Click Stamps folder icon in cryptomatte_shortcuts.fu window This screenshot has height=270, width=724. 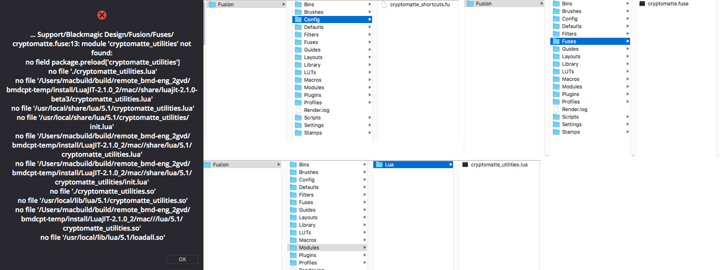click(298, 133)
